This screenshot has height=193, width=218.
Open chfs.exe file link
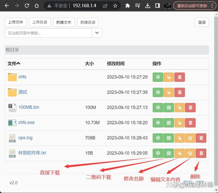27,122
